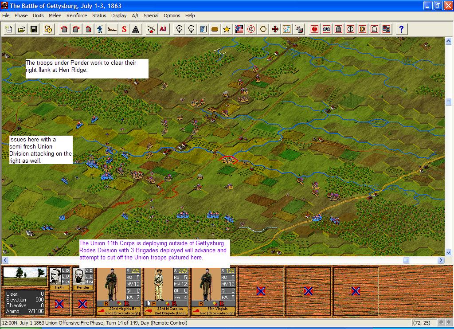Toggle the orange D toolbar button
This screenshot has height=329, width=454.
coord(362,29)
